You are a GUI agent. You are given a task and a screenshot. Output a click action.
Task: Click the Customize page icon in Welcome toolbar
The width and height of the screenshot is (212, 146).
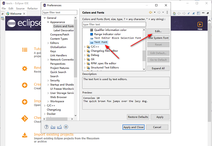(198, 13)
